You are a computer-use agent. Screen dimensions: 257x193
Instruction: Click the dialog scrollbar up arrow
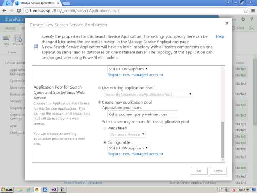(x=223, y=68)
